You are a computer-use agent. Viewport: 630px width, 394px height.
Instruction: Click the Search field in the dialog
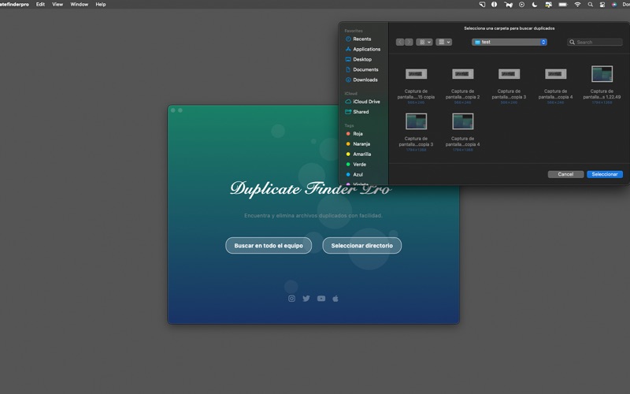595,42
